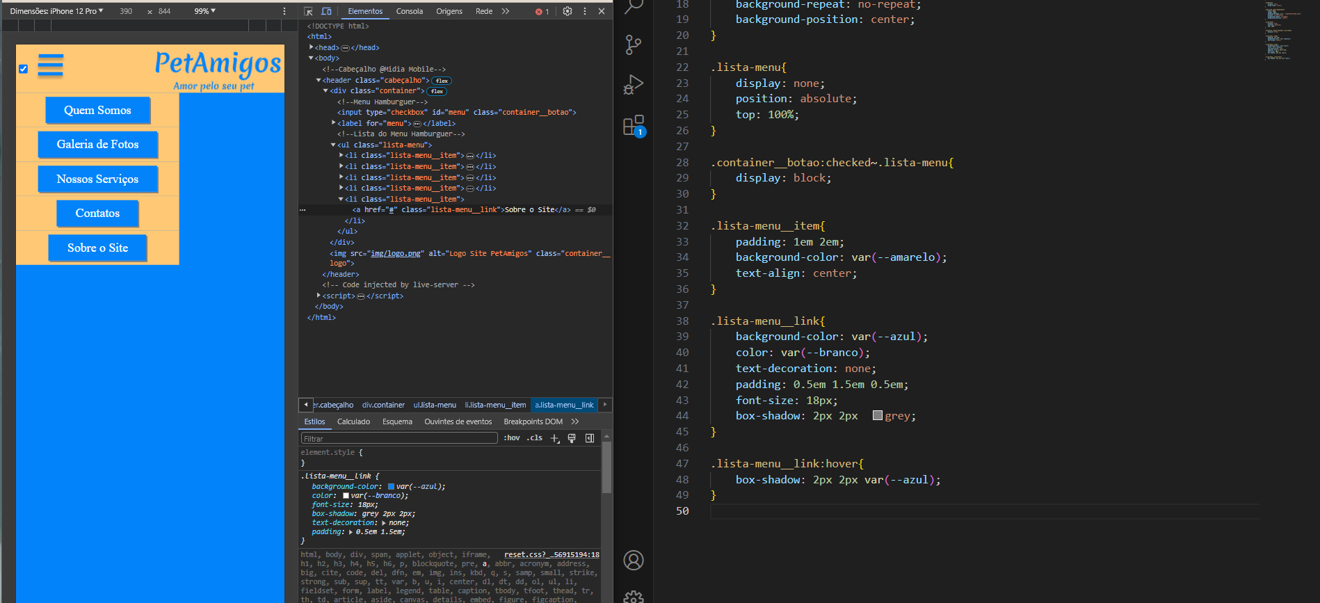Viewport: 1320px width, 603px height.
Task: Click the PetAmigos logo image
Action: tap(218, 70)
